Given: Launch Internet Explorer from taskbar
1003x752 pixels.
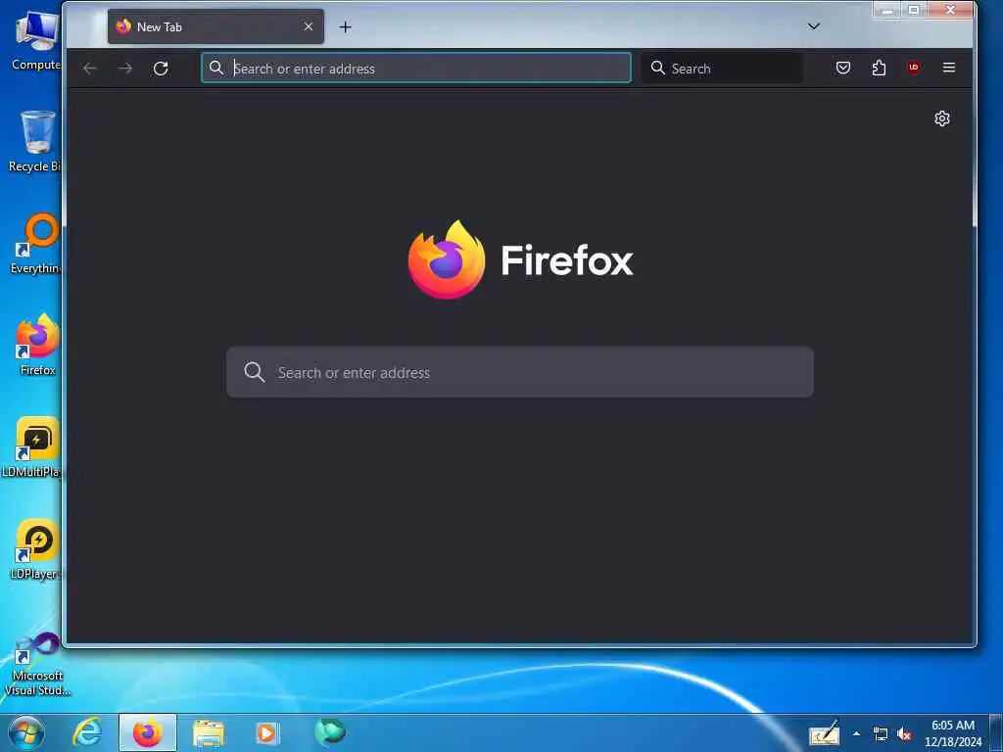Looking at the screenshot, I should click(x=87, y=732).
